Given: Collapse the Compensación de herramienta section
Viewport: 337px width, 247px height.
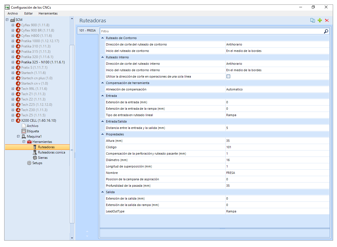Looking at the screenshot, I should pos(103,83).
